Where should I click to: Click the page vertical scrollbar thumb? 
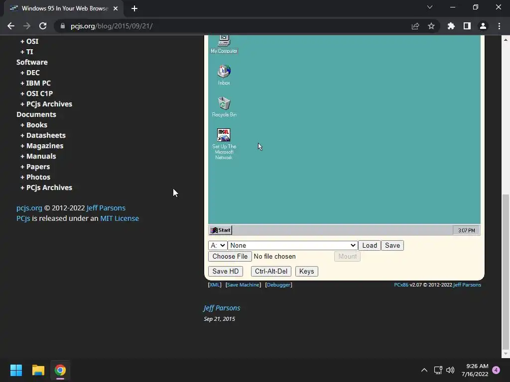point(506,271)
